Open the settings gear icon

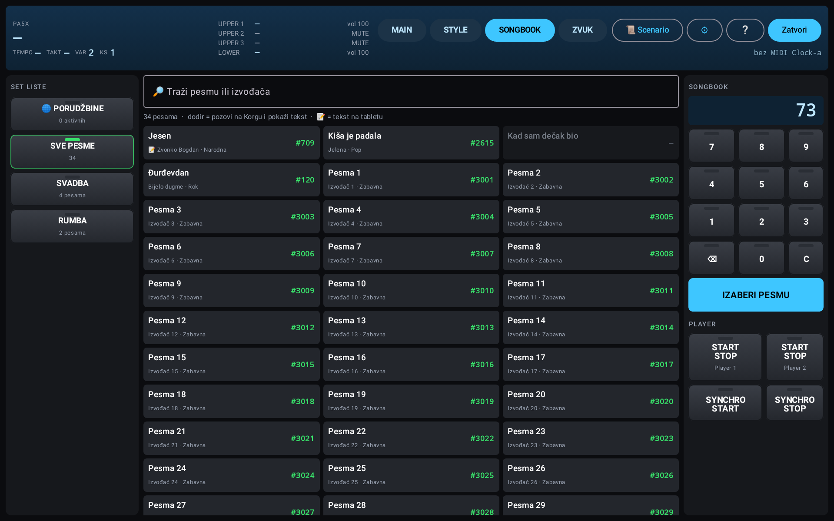tap(704, 30)
